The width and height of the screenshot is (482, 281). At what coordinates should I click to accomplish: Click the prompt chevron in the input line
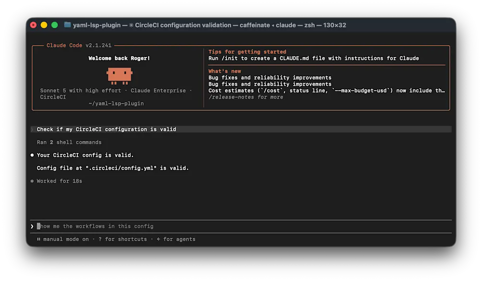(32, 226)
